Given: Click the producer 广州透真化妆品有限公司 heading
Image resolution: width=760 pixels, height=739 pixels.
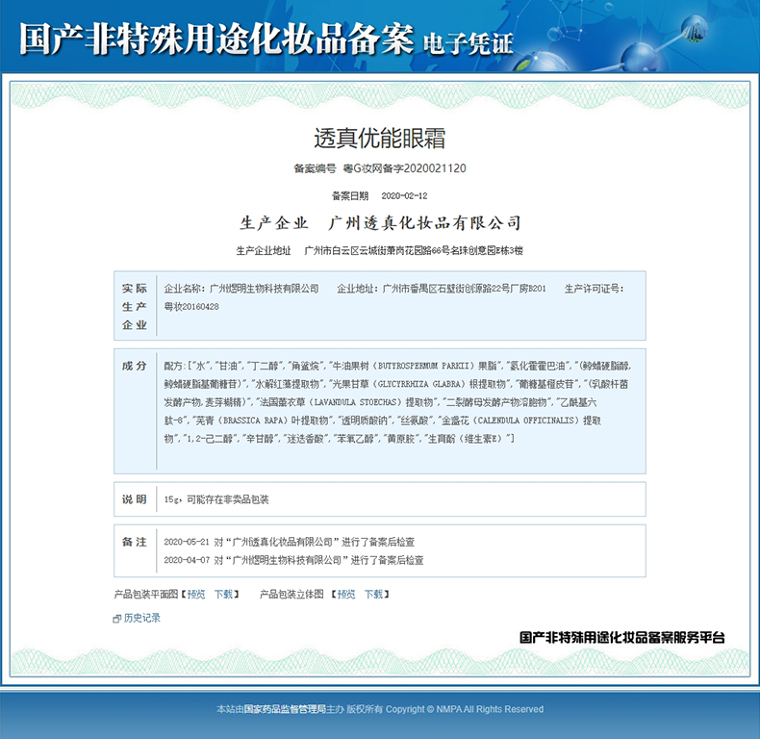Looking at the screenshot, I should (424, 222).
